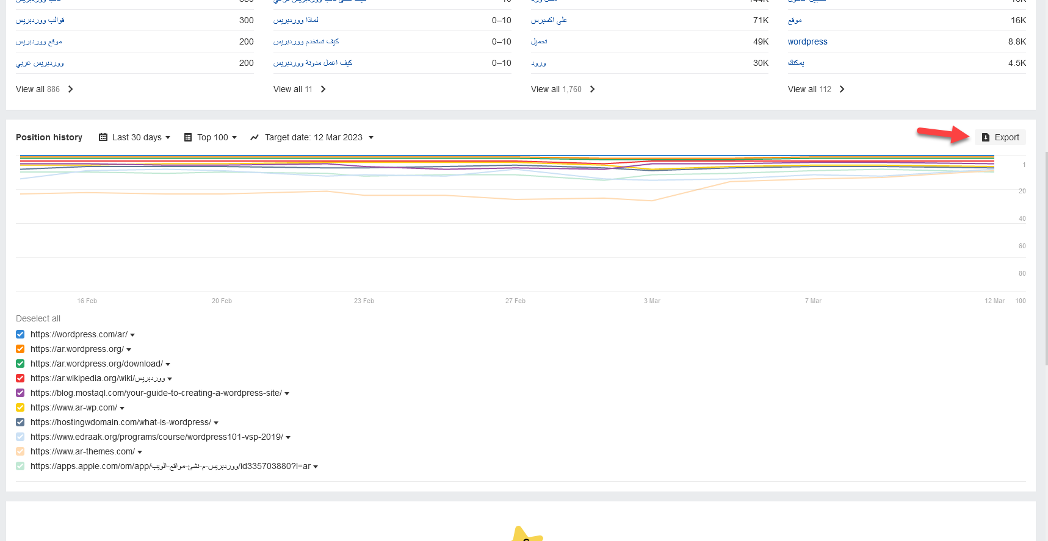
Task: Click the 3 Mar date label on chart
Action: [x=652, y=301]
